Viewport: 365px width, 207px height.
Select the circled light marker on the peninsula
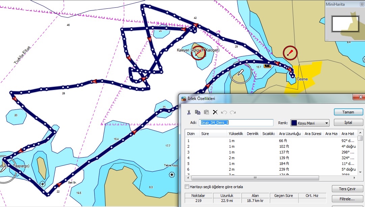[x=240, y=73]
